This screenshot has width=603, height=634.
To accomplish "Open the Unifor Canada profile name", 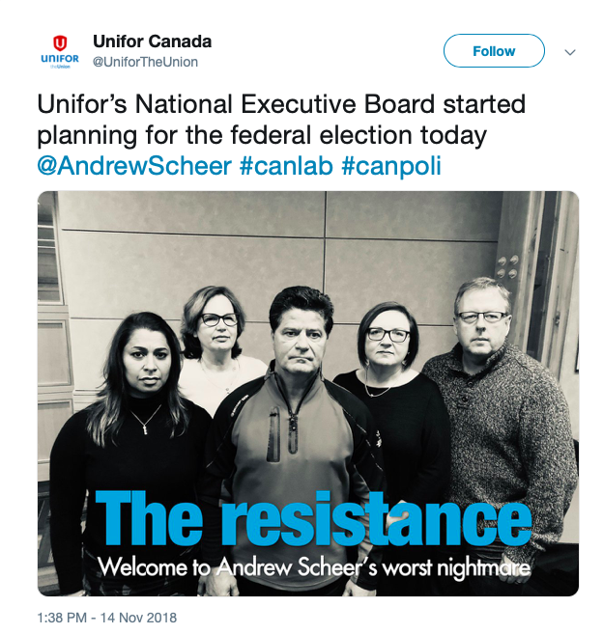I will coord(152,41).
